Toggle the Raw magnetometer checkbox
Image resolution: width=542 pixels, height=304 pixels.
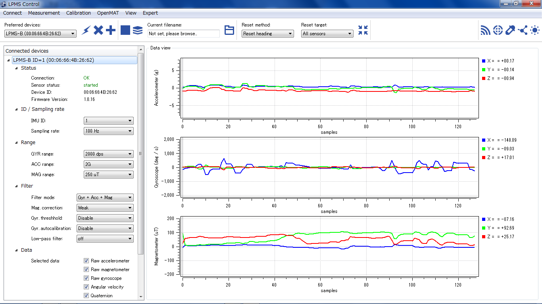click(86, 270)
